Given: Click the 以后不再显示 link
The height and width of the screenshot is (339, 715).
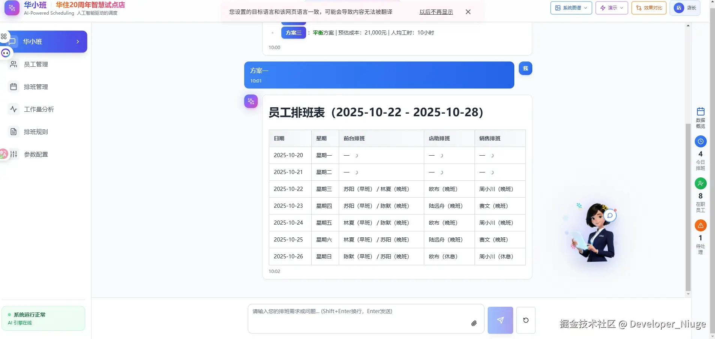Looking at the screenshot, I should (x=436, y=12).
